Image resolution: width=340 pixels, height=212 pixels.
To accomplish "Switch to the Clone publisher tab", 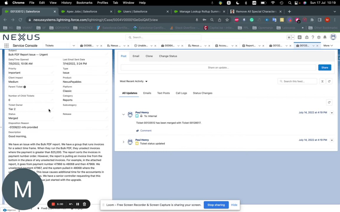I will (149, 56).
